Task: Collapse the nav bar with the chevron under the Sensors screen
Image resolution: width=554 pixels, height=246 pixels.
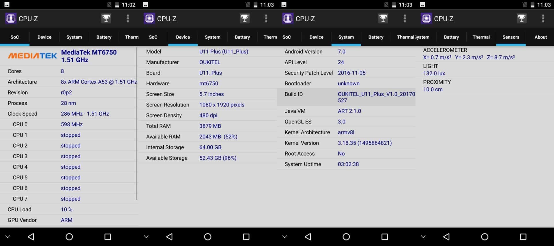Action: pyautogui.click(x=423, y=237)
